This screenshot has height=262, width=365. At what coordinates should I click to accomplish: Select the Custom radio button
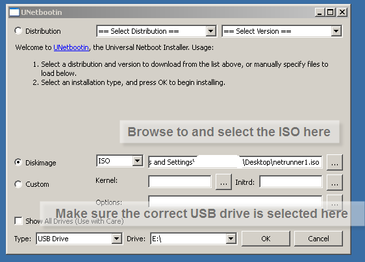(x=18, y=184)
